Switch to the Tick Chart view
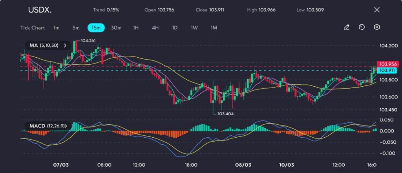 tap(33, 28)
